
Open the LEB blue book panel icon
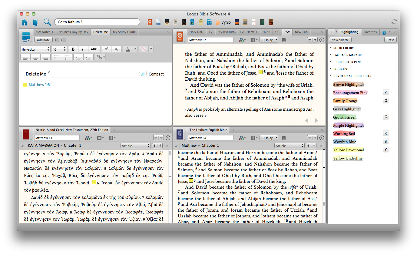[180, 134]
